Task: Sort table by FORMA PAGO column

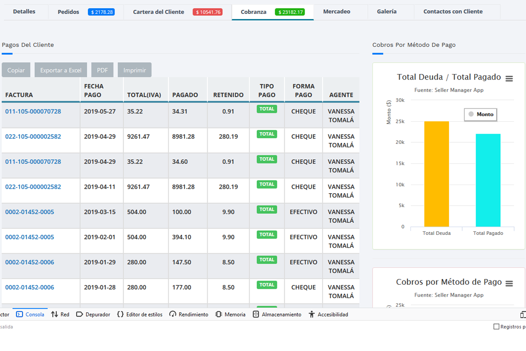Action: (303, 90)
